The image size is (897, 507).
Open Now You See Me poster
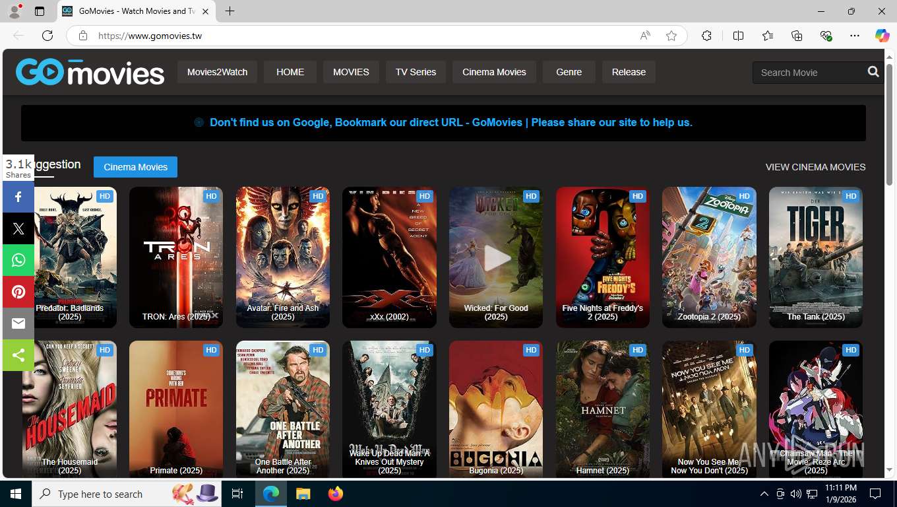tap(709, 409)
